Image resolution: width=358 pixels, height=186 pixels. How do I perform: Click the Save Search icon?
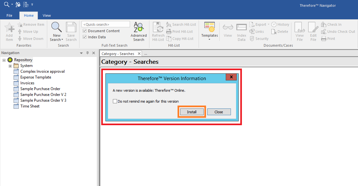tap(71, 27)
